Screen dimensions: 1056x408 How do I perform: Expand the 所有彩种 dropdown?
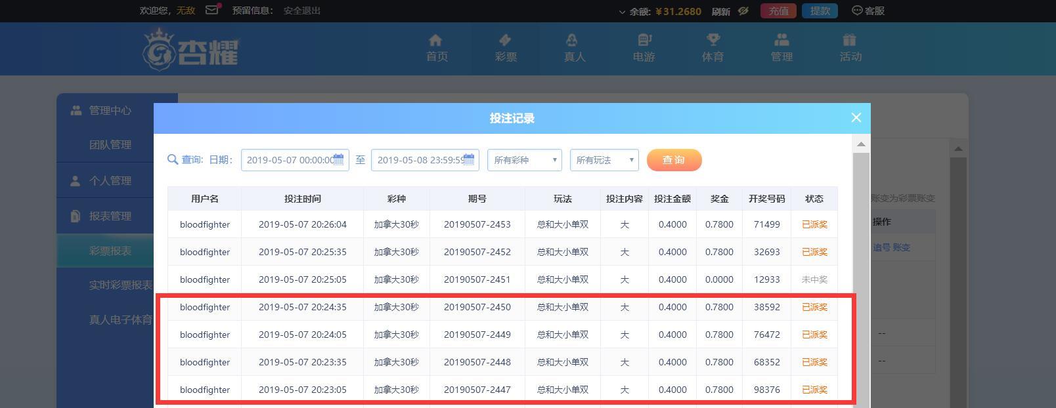524,160
